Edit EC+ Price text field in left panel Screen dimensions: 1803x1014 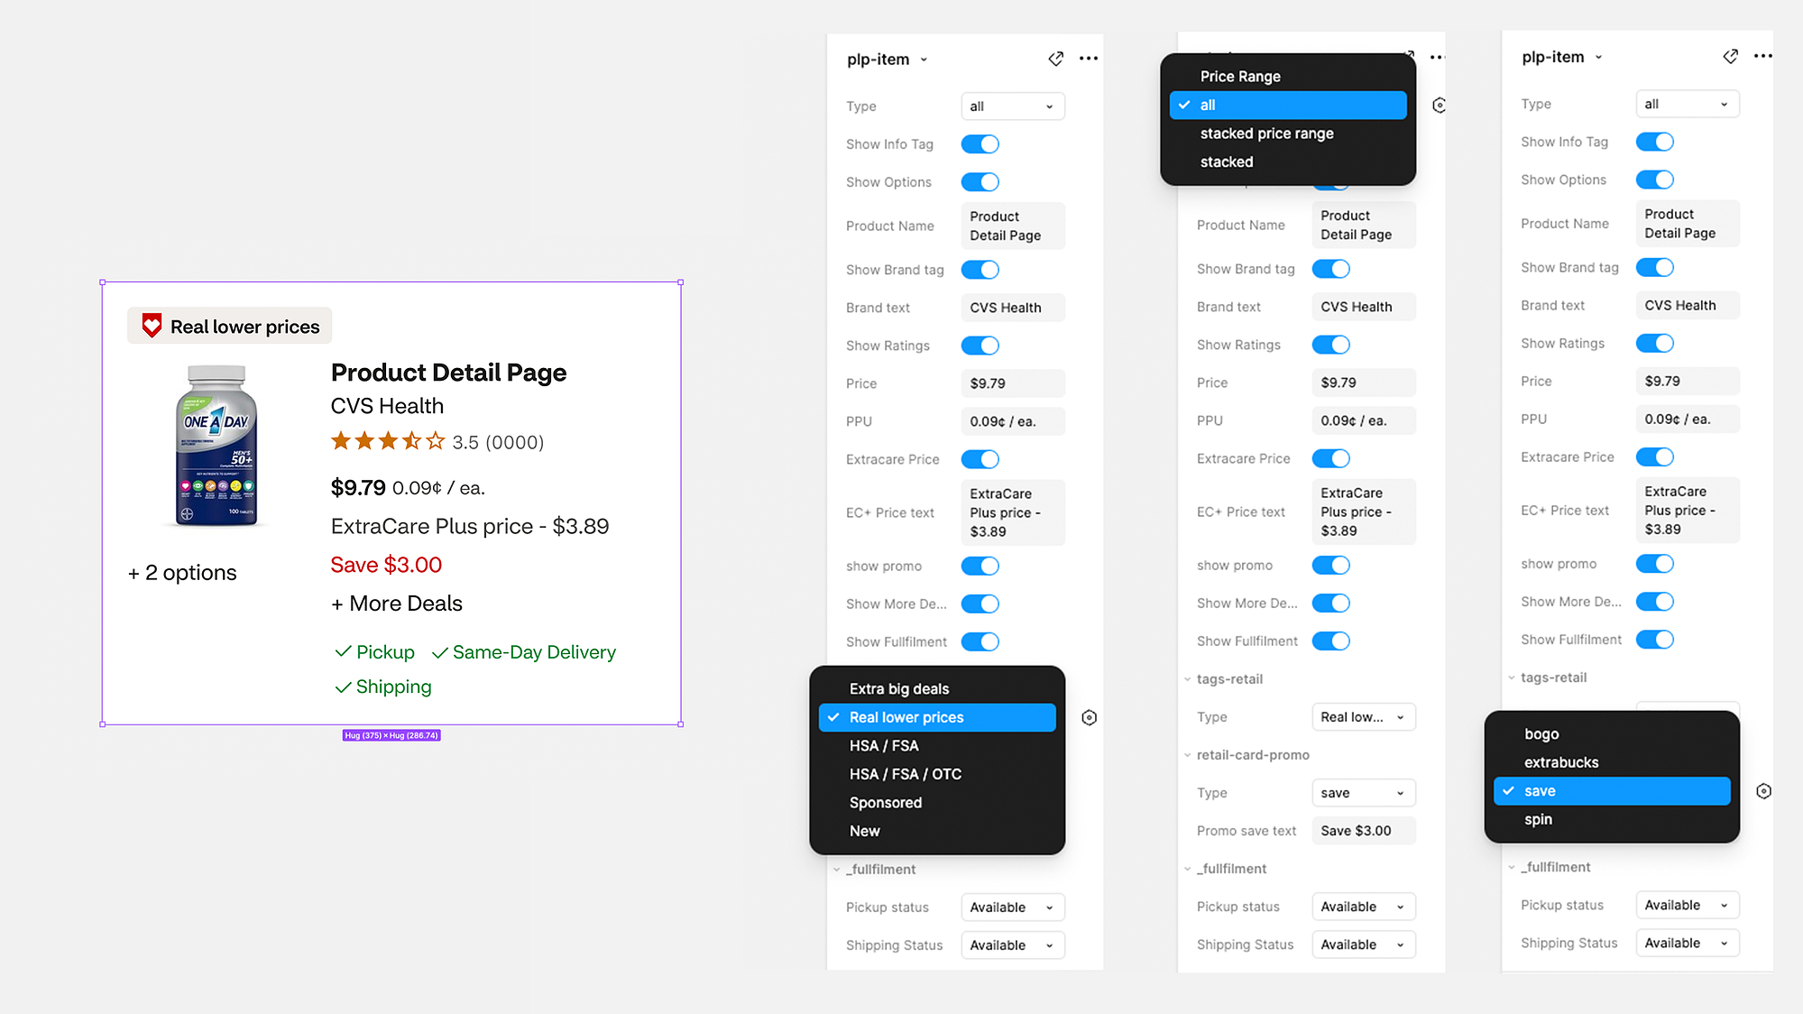pyautogui.click(x=1013, y=512)
